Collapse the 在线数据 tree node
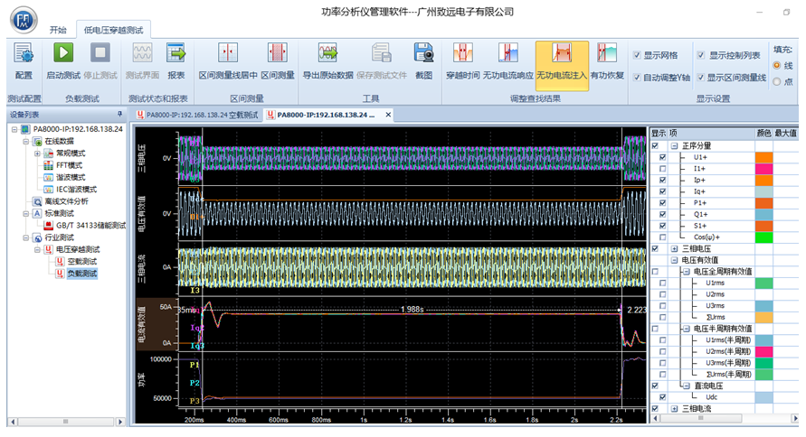The height and width of the screenshot is (437, 806). [x=24, y=142]
